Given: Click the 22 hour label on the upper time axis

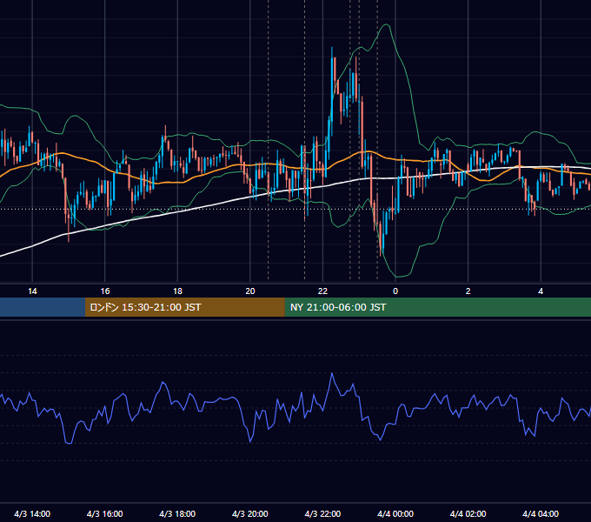Looking at the screenshot, I should pos(322,291).
